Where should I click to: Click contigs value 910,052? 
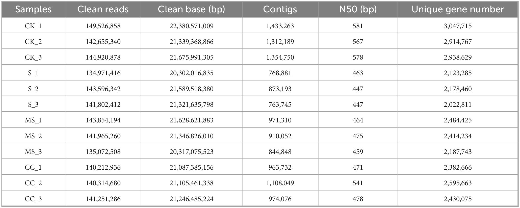(x=280, y=136)
